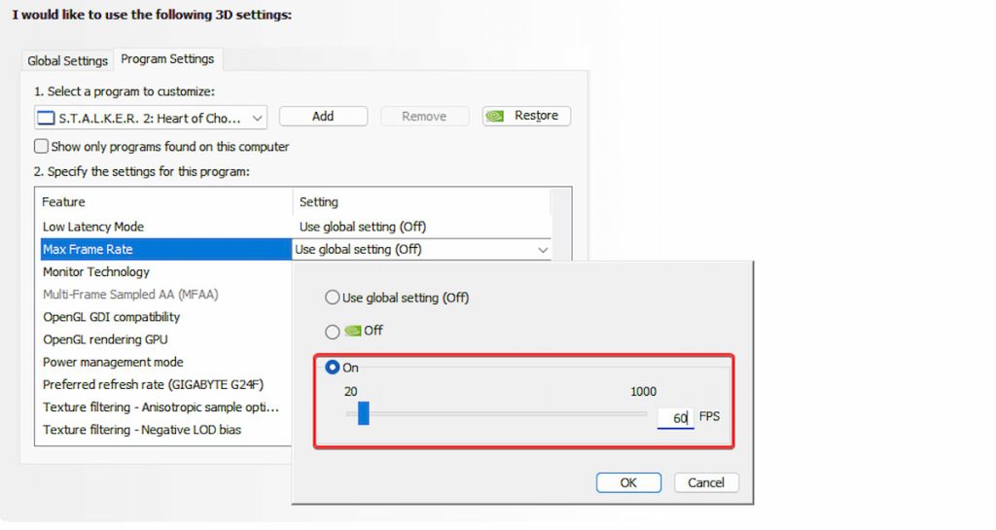Image resolution: width=996 pixels, height=530 pixels.
Task: Enable Show only programs found checkbox
Action: click(42, 147)
